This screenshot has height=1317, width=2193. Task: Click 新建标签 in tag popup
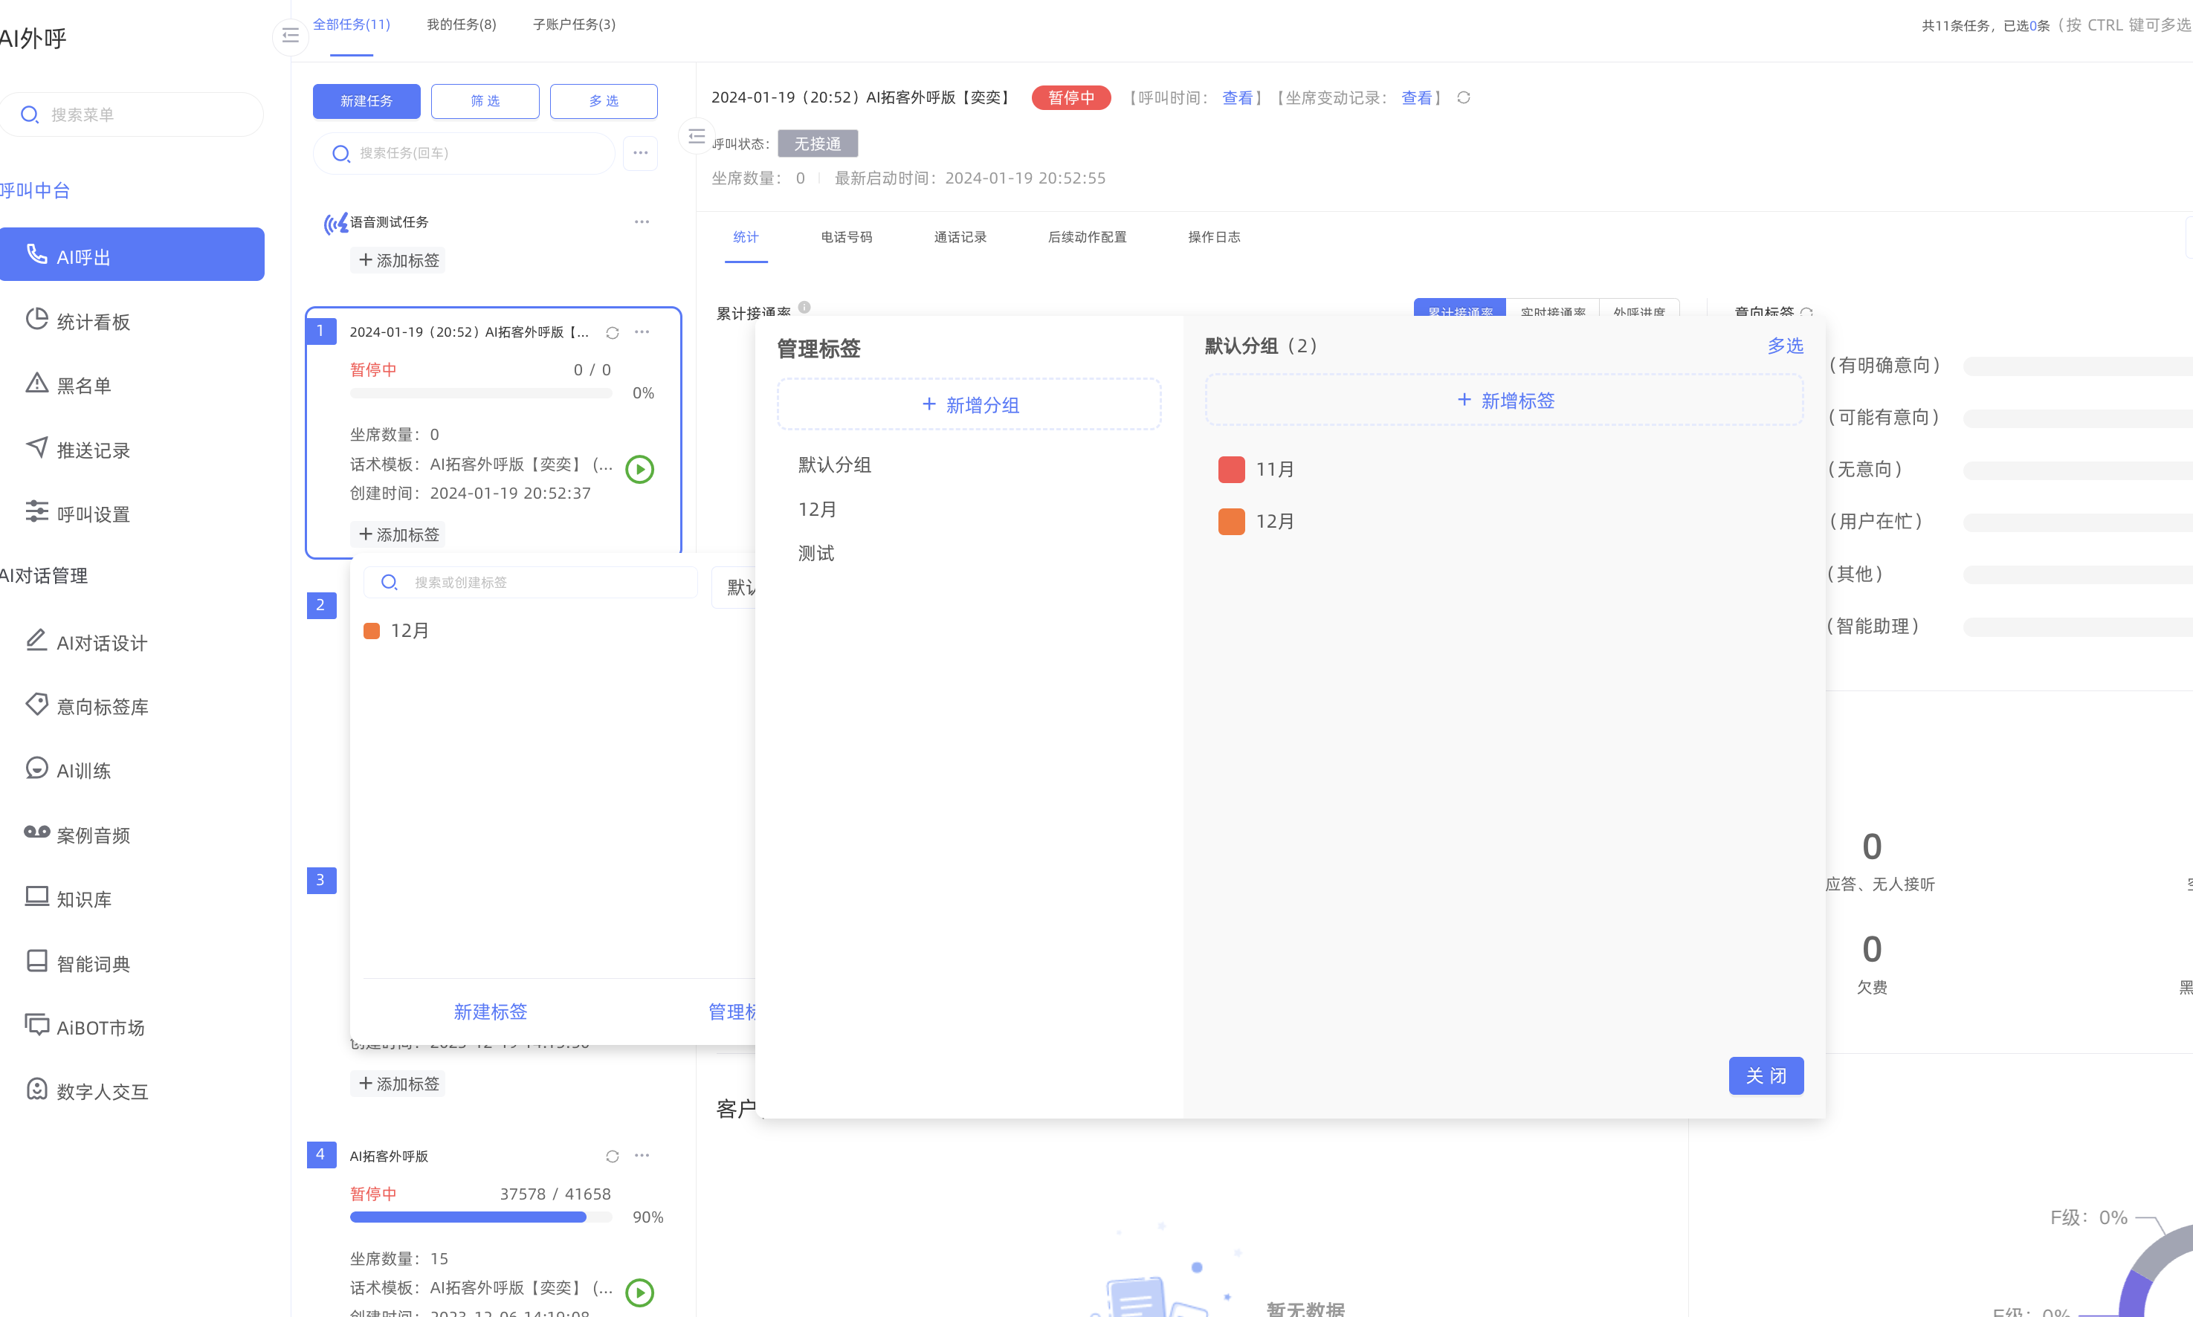490,1012
